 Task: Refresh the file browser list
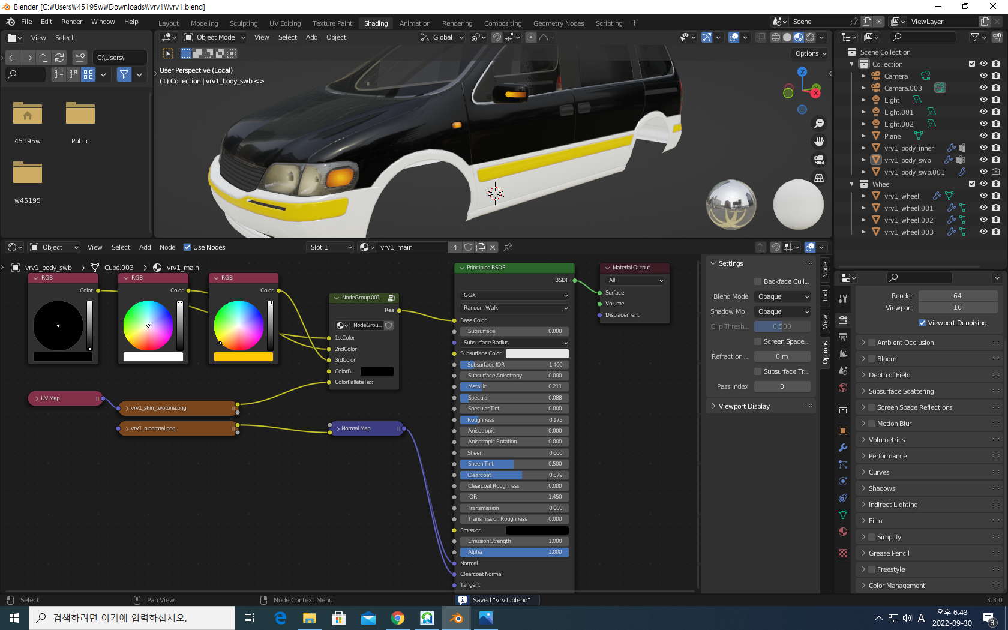59,58
